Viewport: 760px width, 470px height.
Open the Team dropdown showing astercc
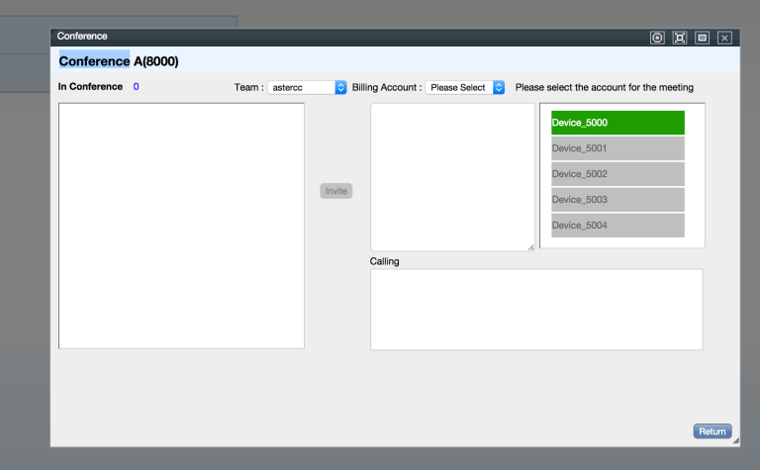coord(307,87)
